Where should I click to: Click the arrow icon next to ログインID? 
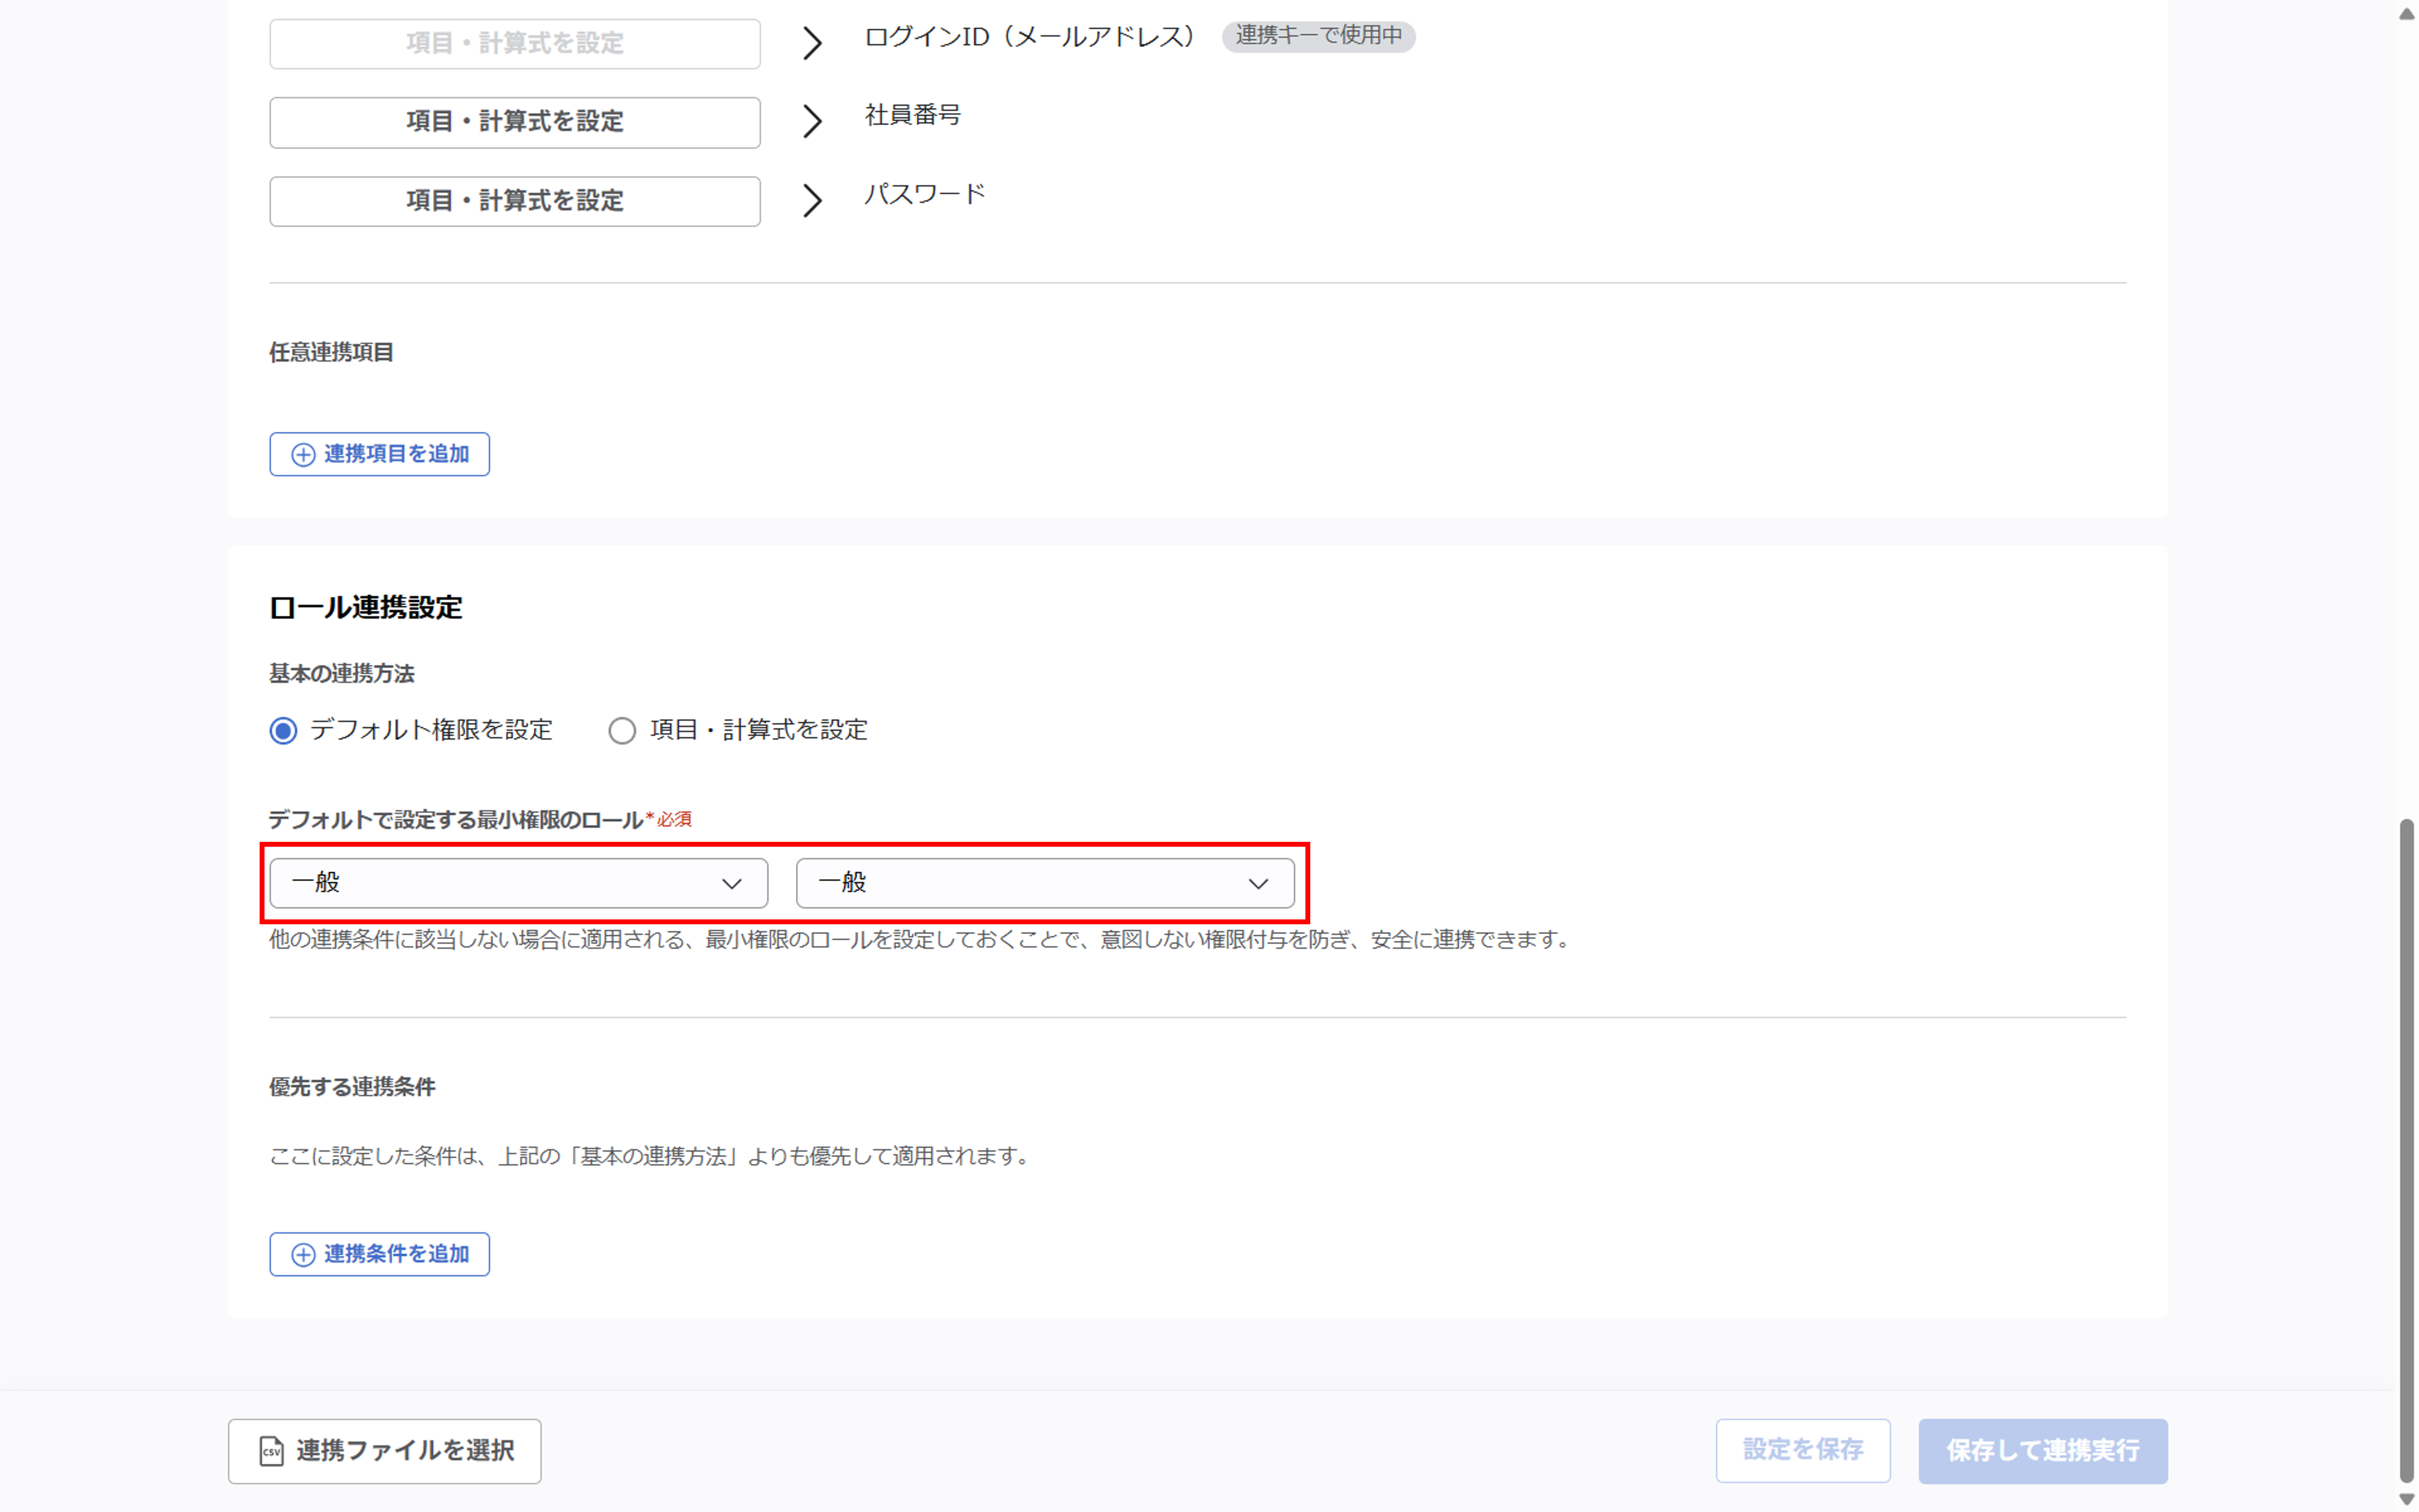(812, 43)
